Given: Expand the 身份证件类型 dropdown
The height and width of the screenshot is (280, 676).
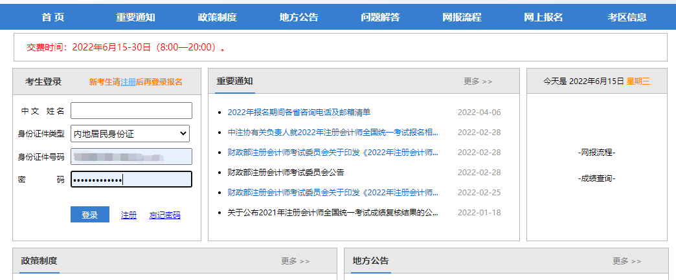Looking at the screenshot, I should pyautogui.click(x=130, y=134).
